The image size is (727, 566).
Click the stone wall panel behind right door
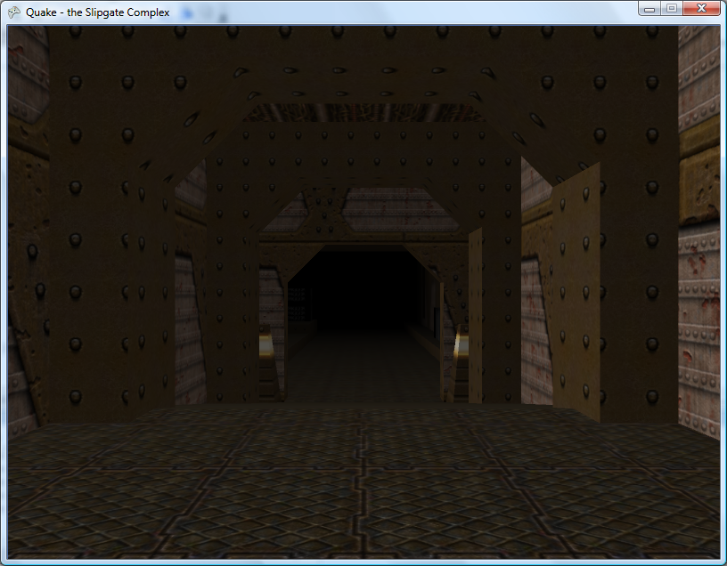click(535, 320)
